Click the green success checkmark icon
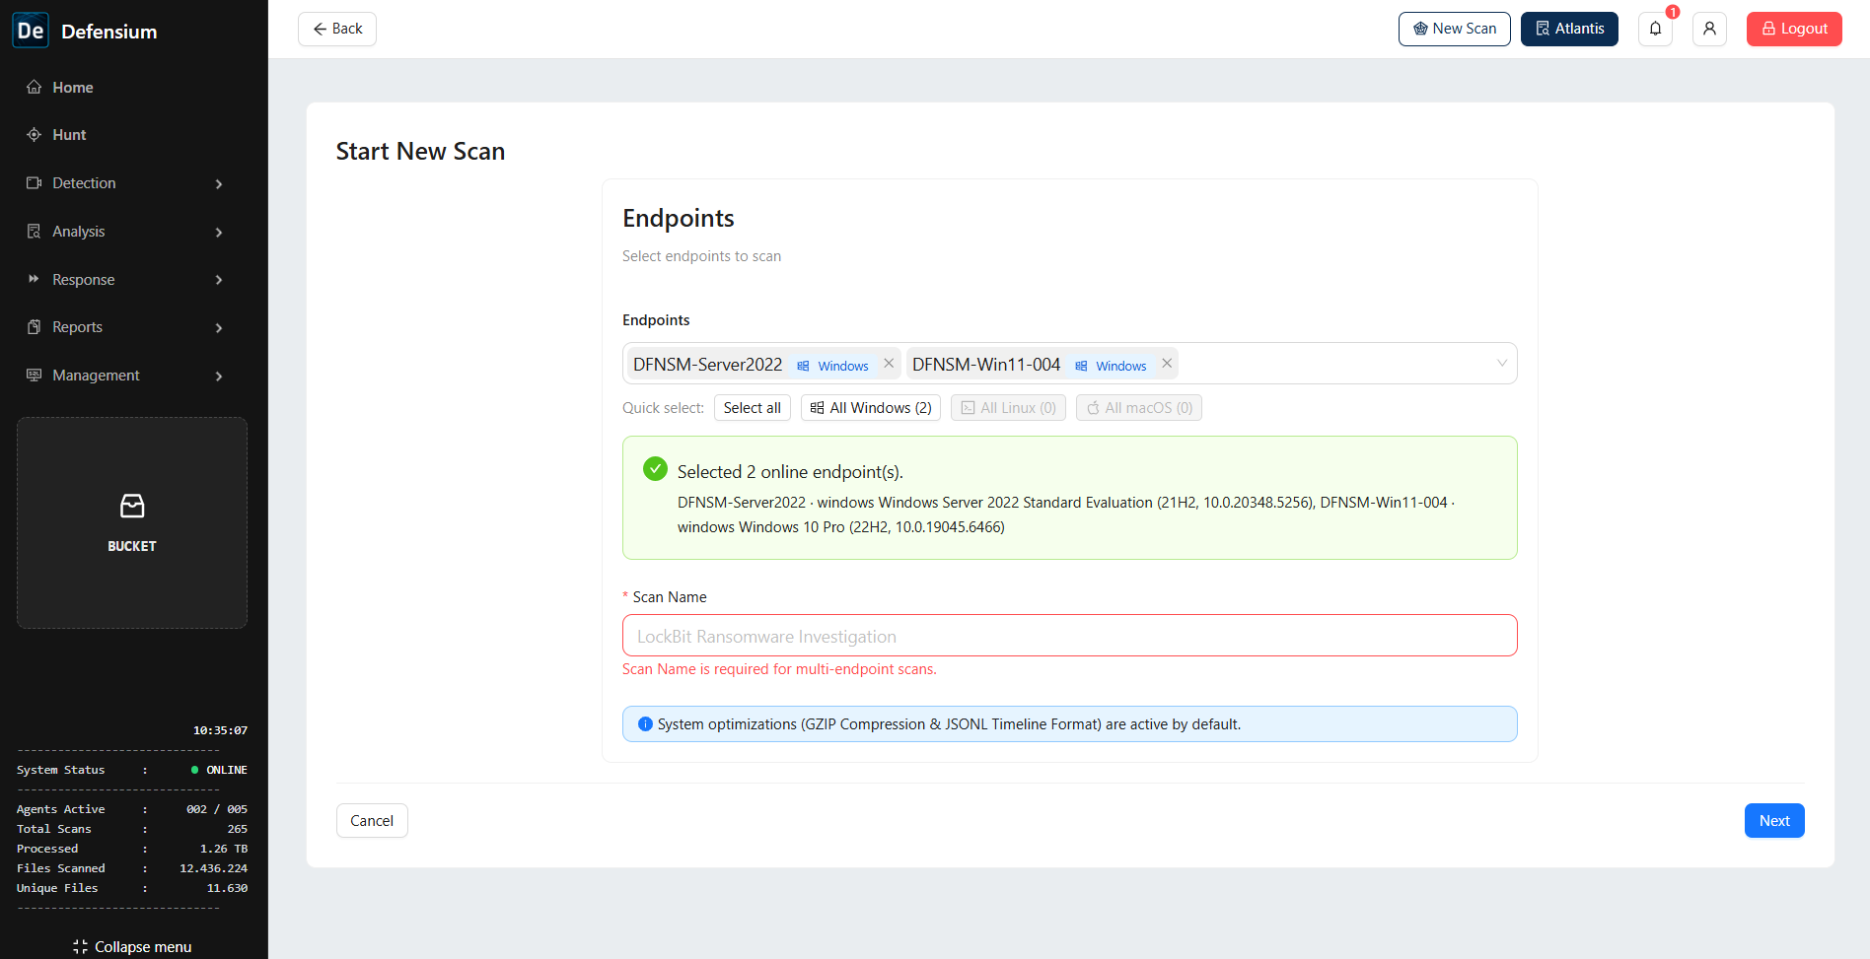 point(655,469)
